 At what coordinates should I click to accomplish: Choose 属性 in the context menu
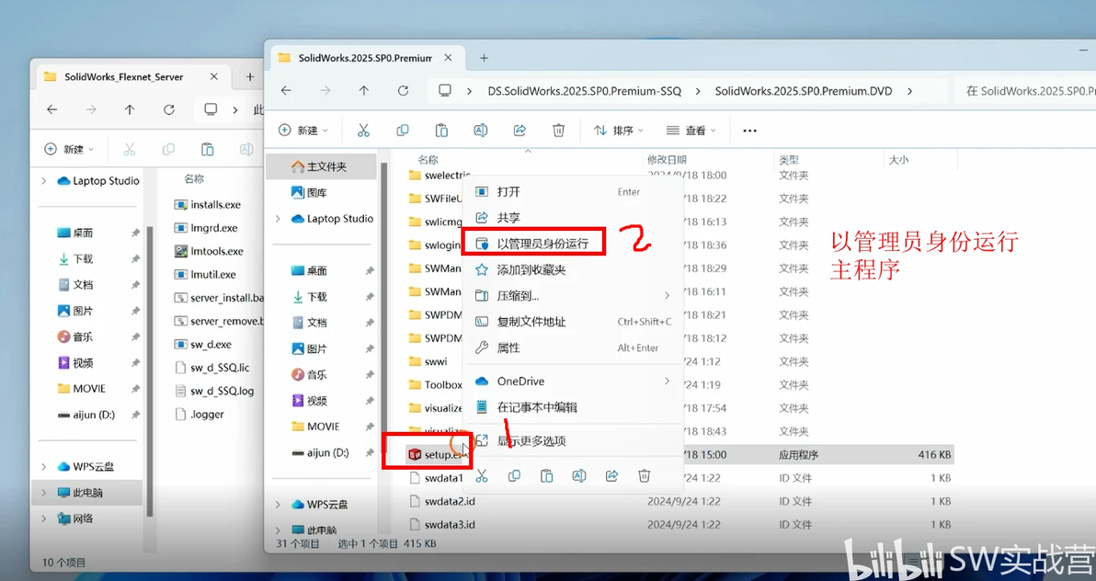(x=572, y=347)
